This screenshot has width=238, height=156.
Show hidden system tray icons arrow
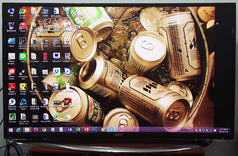193,130
